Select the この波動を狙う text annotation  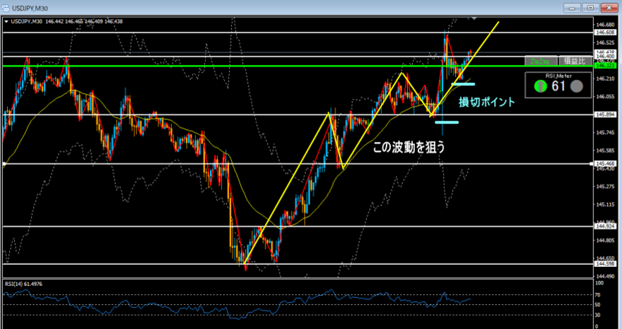409,148
